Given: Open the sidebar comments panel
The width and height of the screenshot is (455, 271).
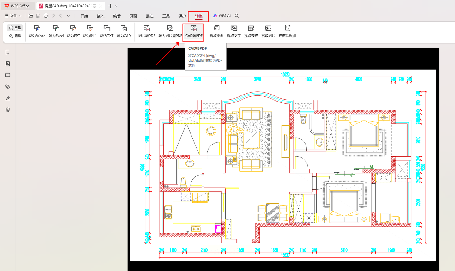Looking at the screenshot, I should 8,75.
